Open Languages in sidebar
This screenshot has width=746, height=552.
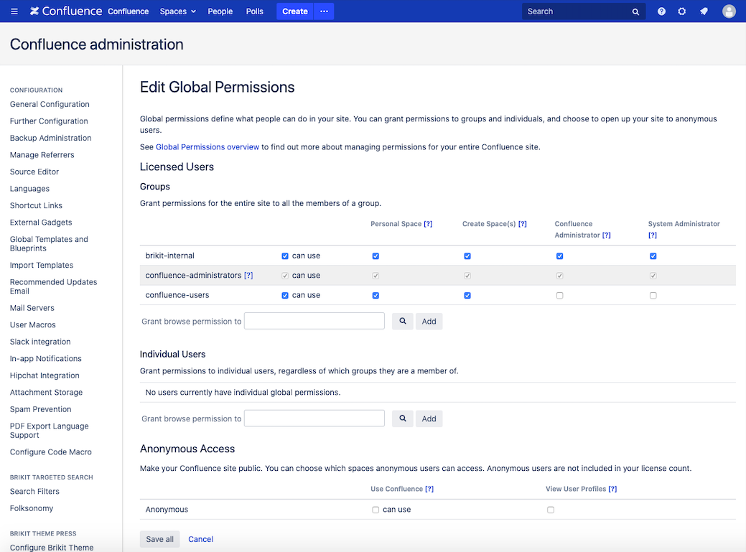pos(29,189)
